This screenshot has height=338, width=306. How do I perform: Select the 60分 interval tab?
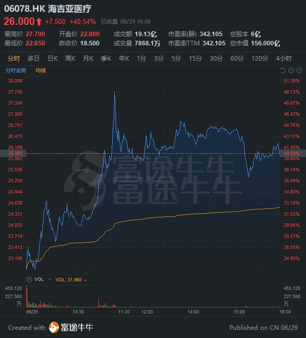tap(237, 59)
